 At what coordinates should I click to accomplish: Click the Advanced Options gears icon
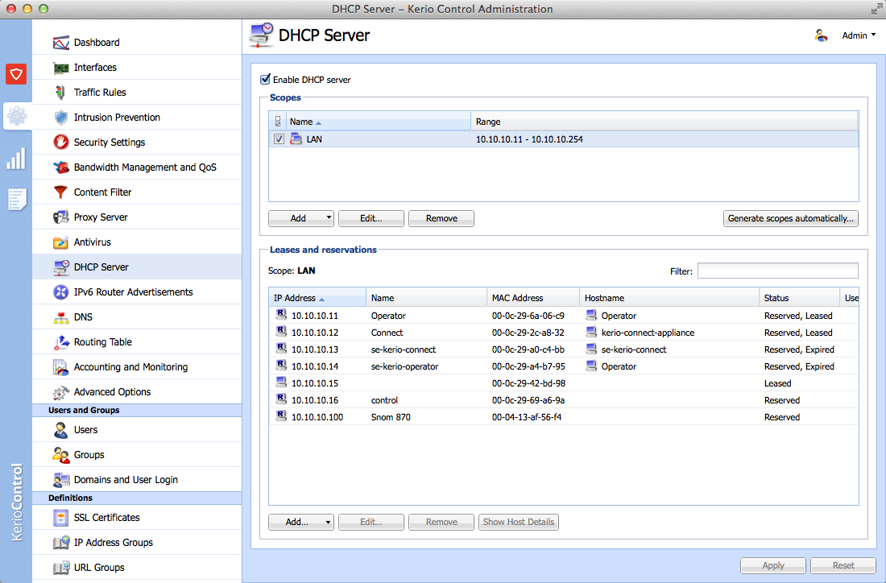(61, 392)
